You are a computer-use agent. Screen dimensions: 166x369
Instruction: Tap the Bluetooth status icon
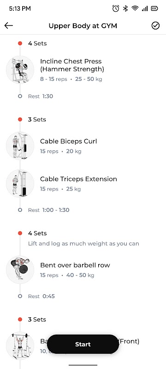[125, 9]
